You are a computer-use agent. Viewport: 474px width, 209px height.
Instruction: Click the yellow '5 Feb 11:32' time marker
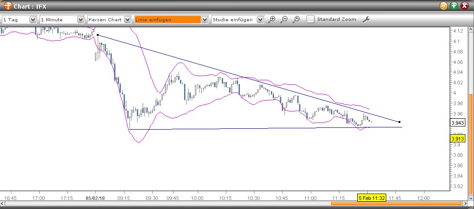point(372,198)
